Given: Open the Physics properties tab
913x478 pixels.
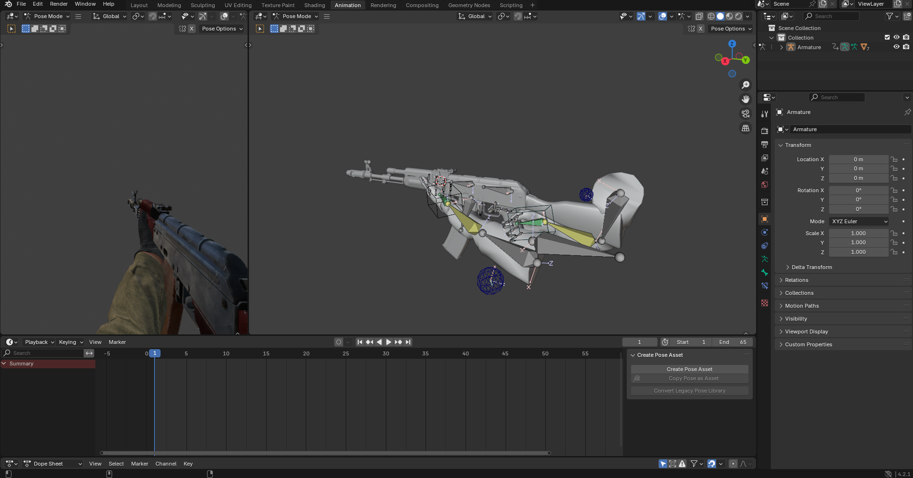Looking at the screenshot, I should point(765,232).
